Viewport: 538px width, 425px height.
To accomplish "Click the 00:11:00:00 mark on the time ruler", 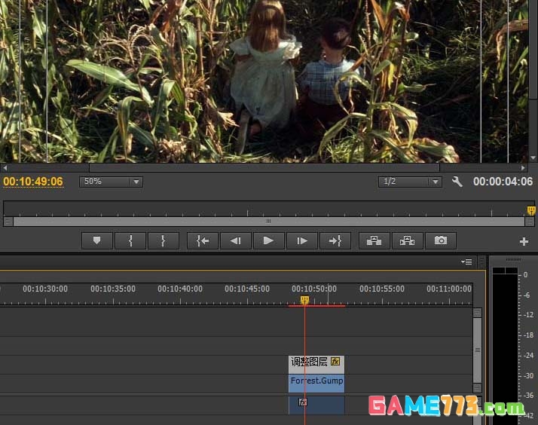I will (x=449, y=289).
